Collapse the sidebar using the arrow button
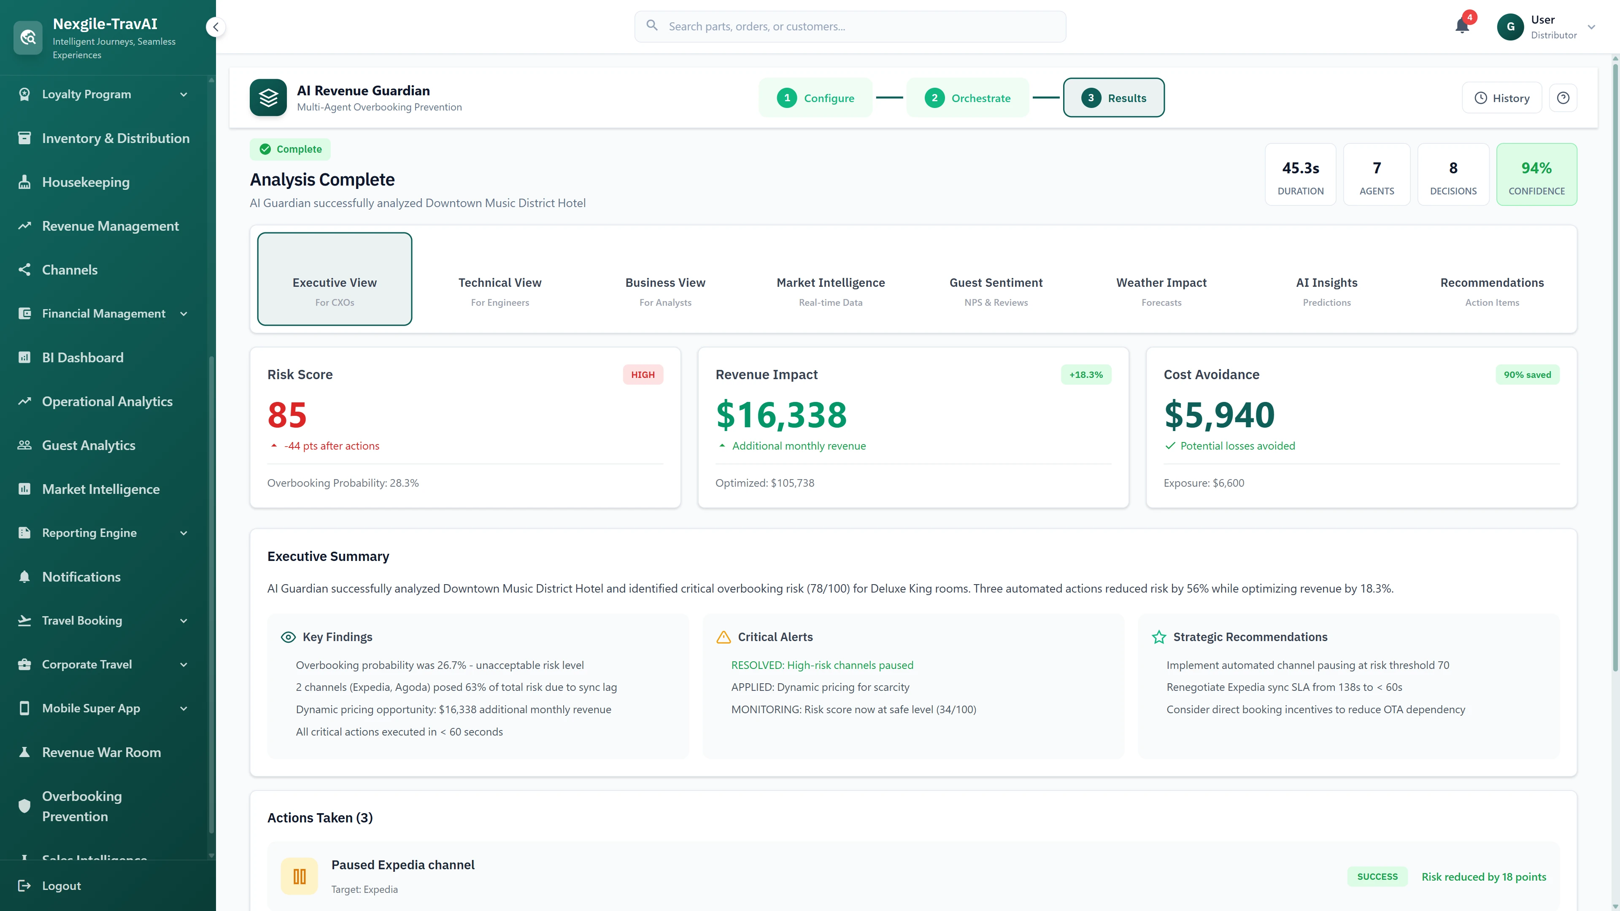Image resolution: width=1620 pixels, height=911 pixels. click(216, 27)
